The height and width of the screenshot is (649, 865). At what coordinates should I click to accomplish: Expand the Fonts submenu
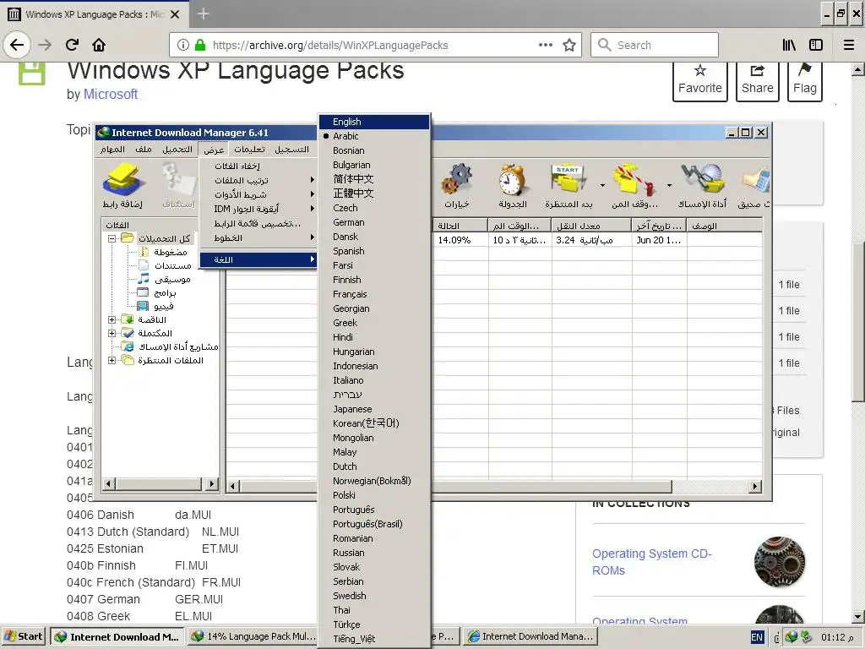pyautogui.click(x=258, y=237)
